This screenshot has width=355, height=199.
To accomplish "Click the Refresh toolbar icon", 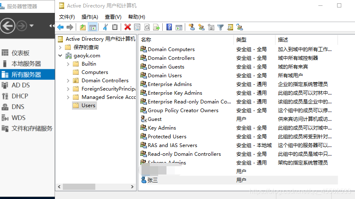I will [x=147, y=27].
